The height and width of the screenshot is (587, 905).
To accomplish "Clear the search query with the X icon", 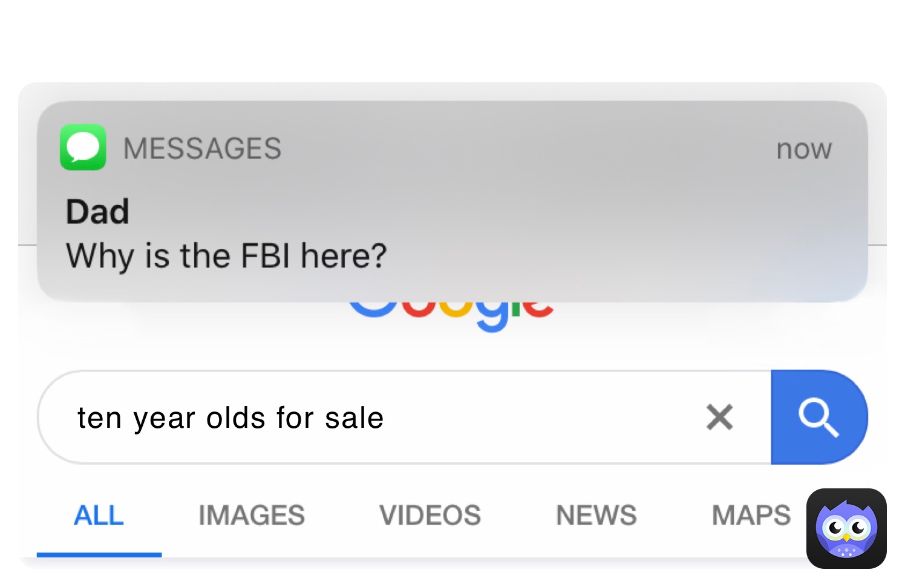I will (719, 417).
